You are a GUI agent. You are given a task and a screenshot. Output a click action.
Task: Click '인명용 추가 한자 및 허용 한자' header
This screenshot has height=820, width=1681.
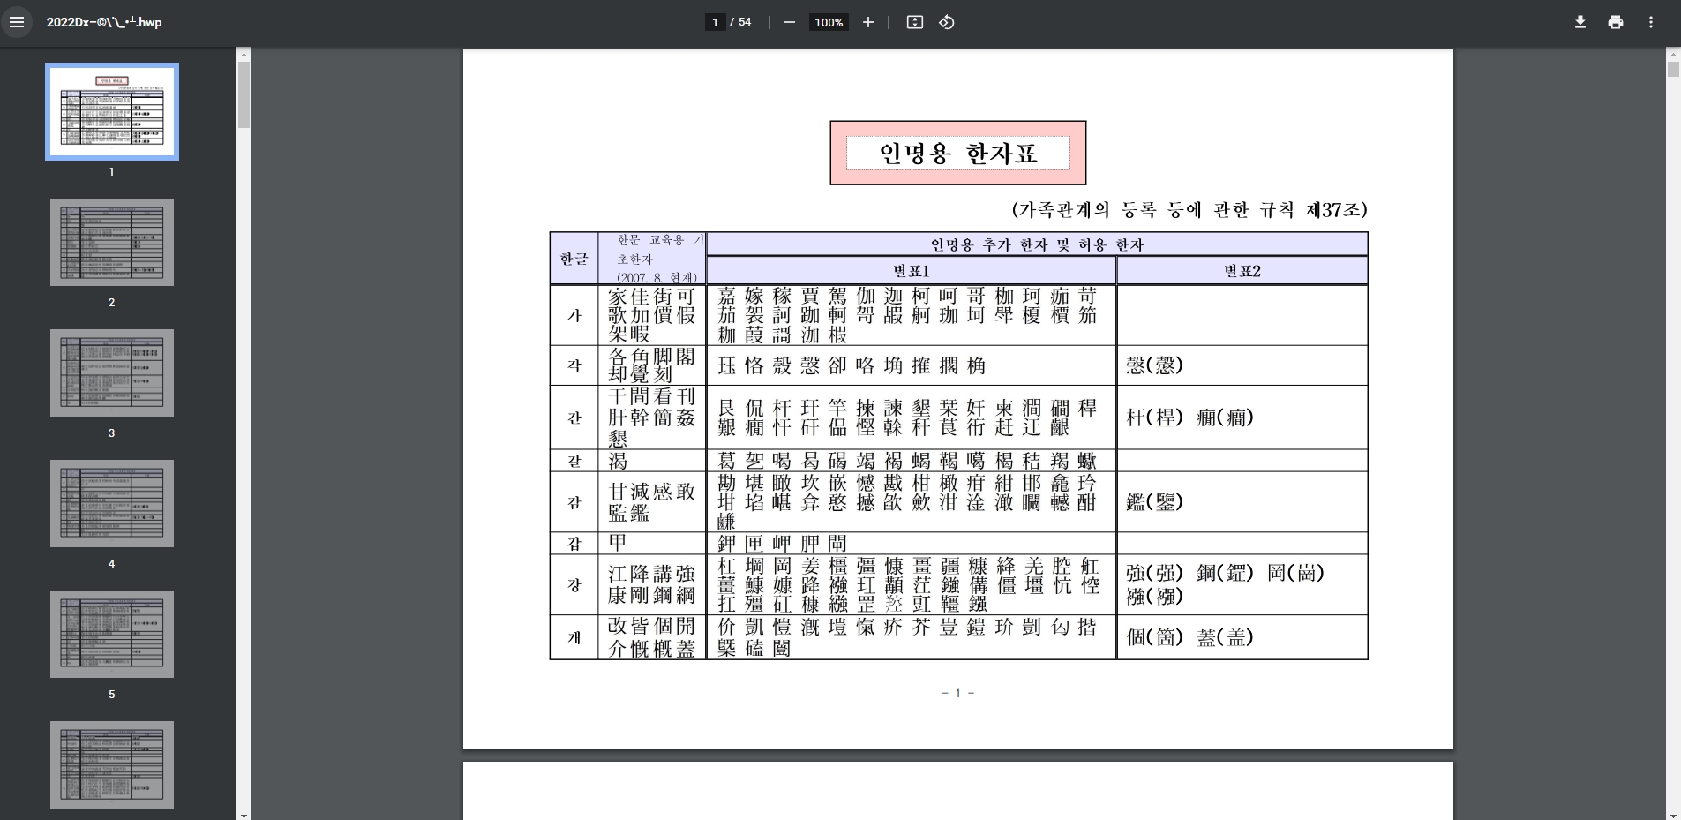(x=1037, y=244)
